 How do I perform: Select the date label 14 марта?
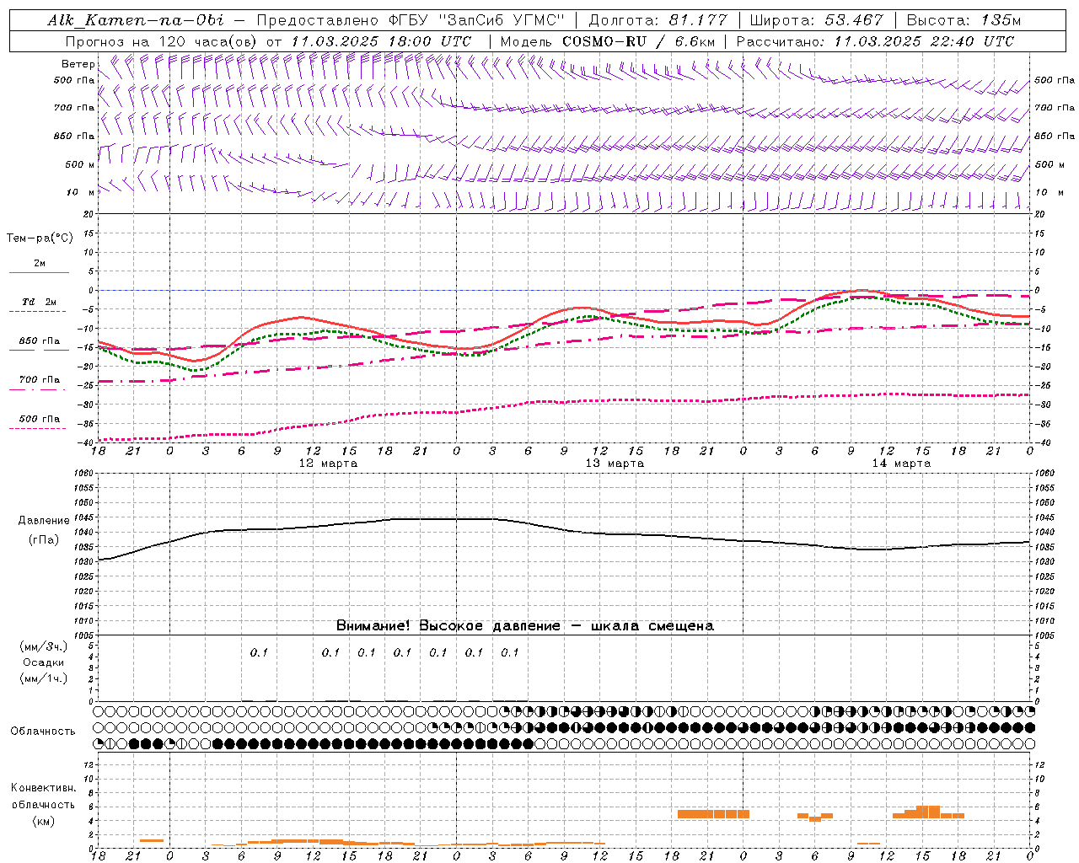901,464
